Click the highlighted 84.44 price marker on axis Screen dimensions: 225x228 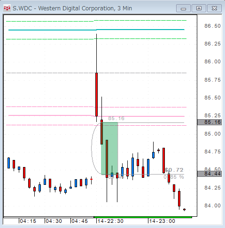point(209,174)
